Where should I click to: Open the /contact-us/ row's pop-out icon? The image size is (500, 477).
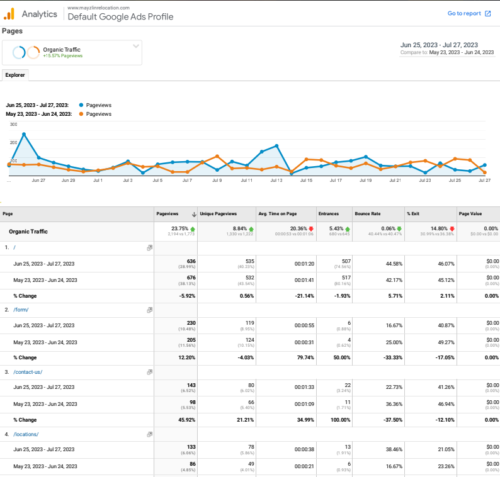(149, 372)
